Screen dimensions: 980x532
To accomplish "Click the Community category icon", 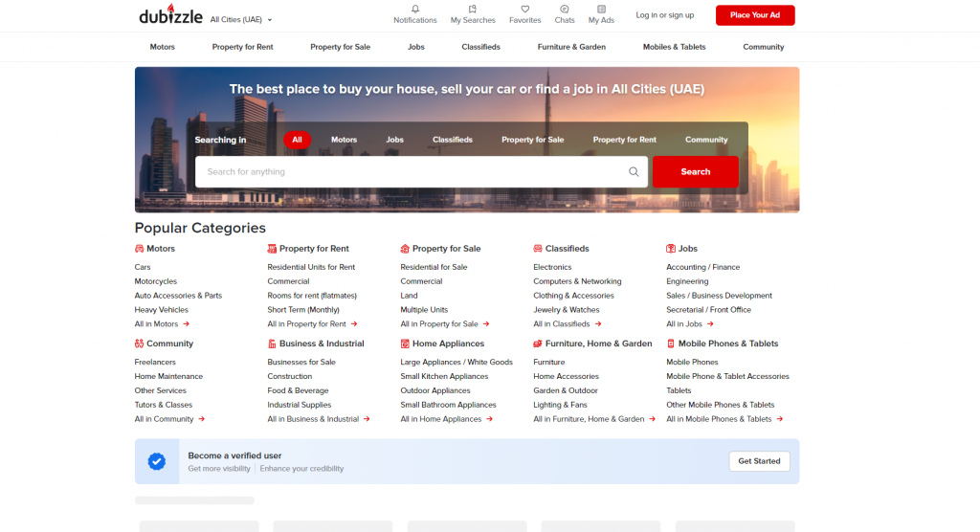I will (x=139, y=344).
